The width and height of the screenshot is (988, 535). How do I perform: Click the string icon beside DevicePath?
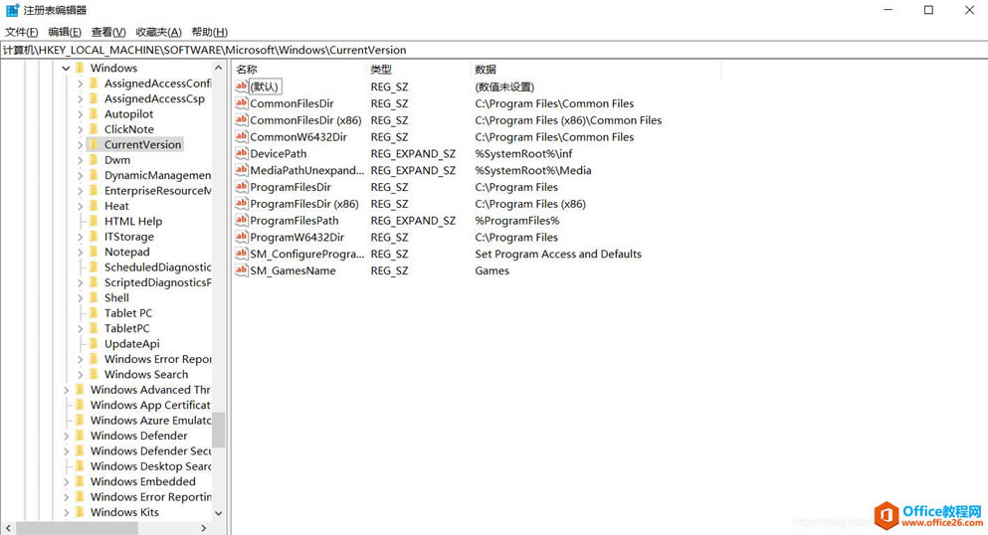[242, 153]
